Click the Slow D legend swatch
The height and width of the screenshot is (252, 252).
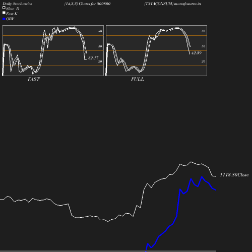coord(4,8)
